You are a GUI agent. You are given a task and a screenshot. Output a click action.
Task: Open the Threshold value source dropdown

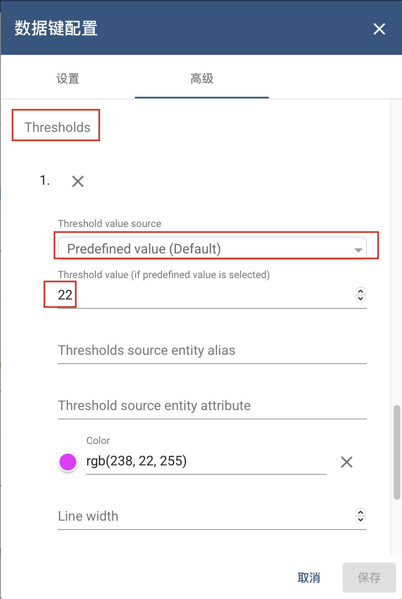[x=212, y=248]
